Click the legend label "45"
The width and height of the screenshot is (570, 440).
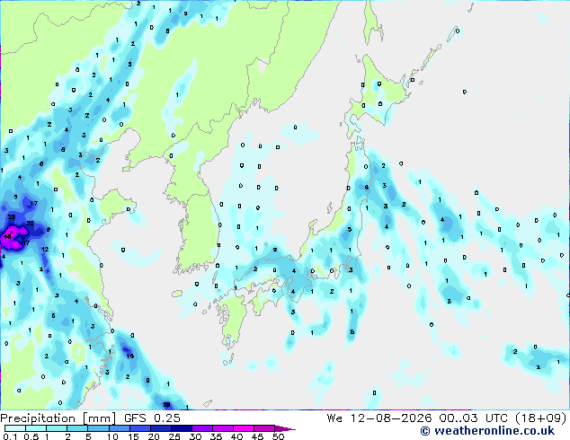(x=258, y=436)
